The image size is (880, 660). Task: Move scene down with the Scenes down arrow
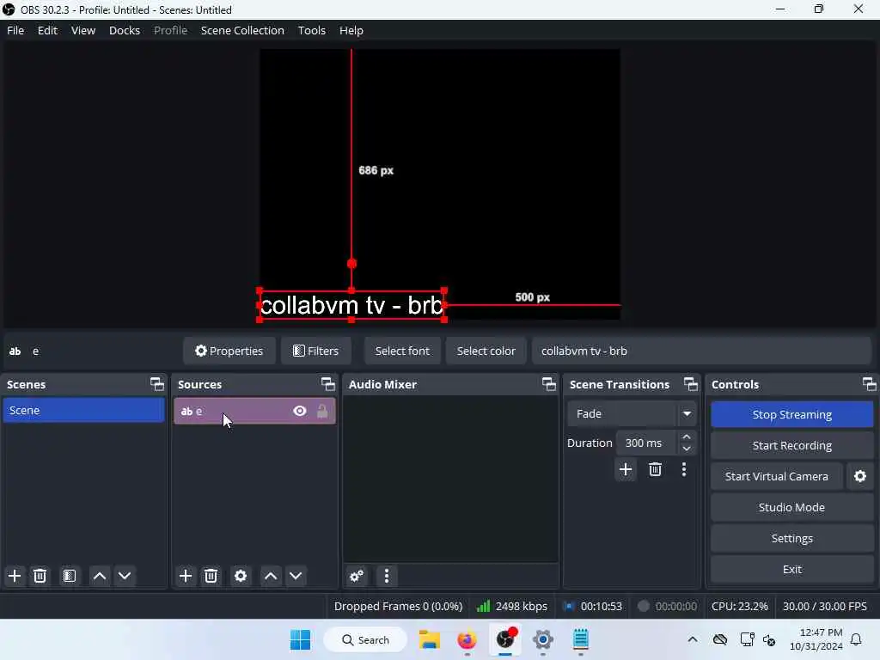[125, 576]
